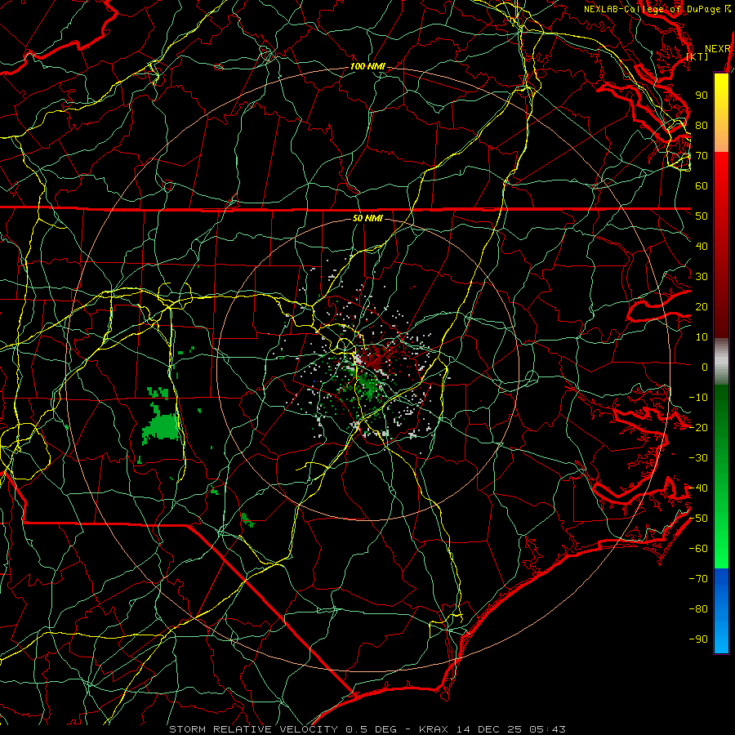Pick the light blue bottom segment of scale

click(x=721, y=638)
